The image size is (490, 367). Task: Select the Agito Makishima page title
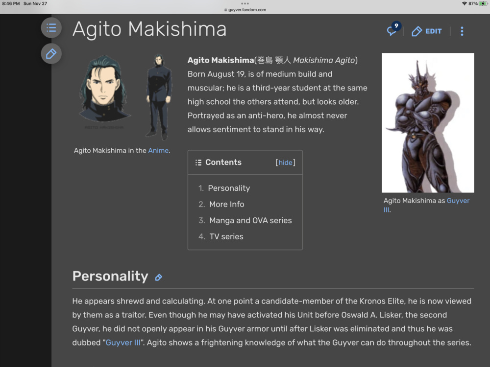coord(149,29)
